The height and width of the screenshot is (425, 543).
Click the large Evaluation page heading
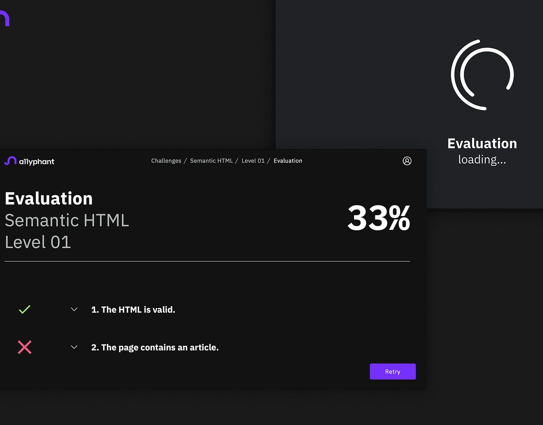click(49, 199)
